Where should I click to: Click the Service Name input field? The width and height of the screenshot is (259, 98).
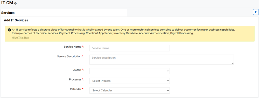pyautogui.click(x=130, y=48)
